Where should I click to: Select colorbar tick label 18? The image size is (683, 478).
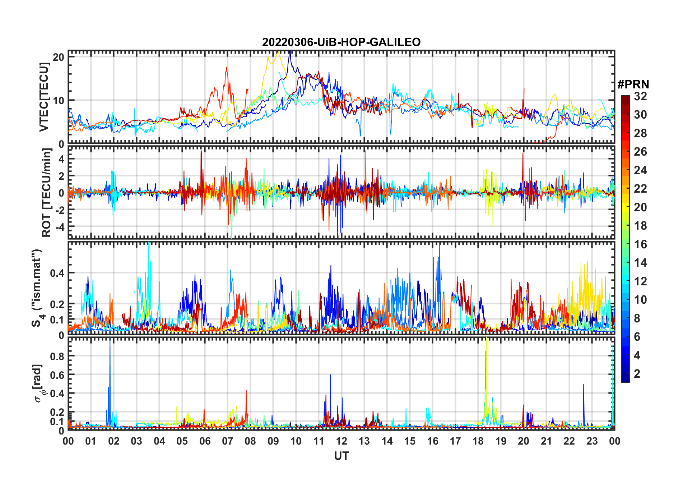tap(640, 226)
